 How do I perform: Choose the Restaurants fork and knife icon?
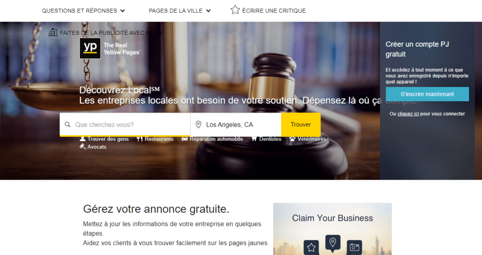tap(139, 139)
